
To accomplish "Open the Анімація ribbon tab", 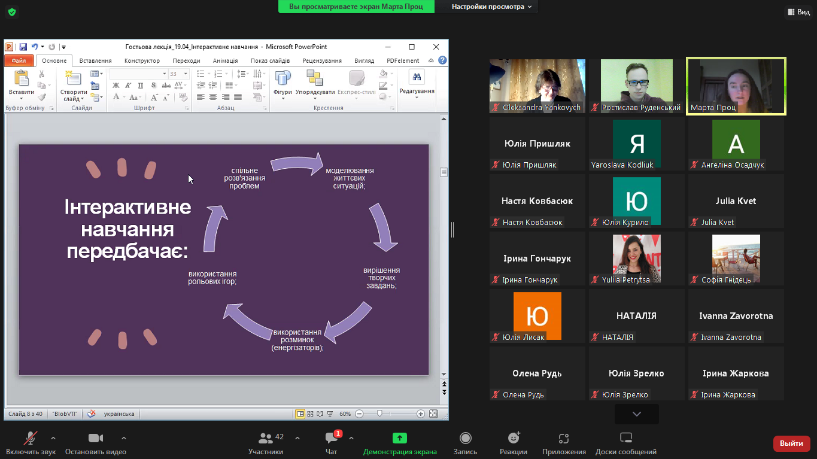I will (225, 60).
